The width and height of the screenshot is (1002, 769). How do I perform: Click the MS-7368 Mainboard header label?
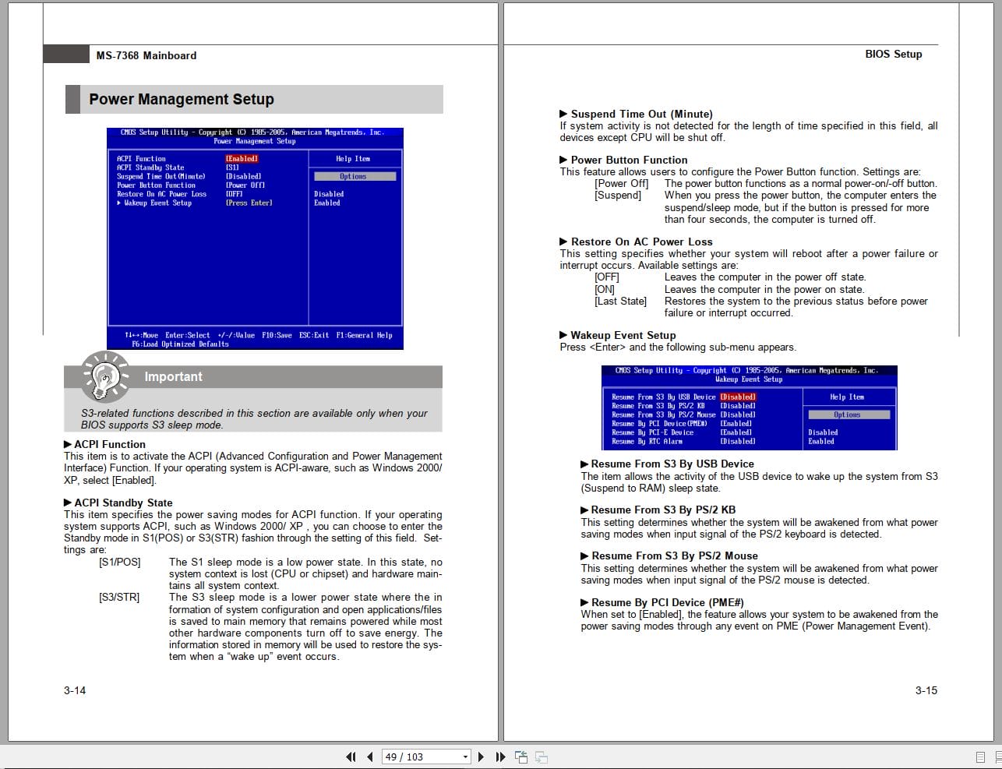146,55
